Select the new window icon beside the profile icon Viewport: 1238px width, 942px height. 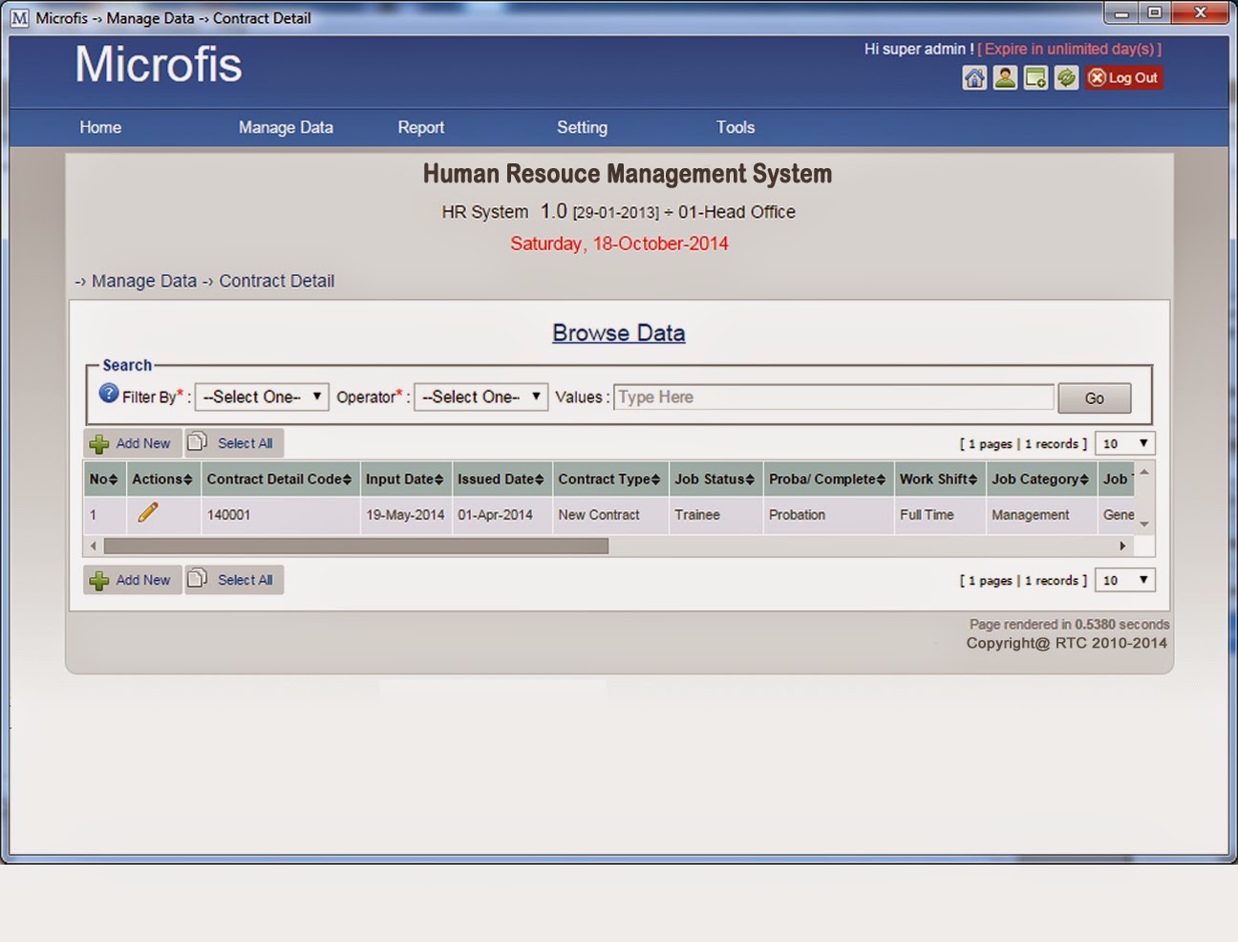tap(1035, 77)
